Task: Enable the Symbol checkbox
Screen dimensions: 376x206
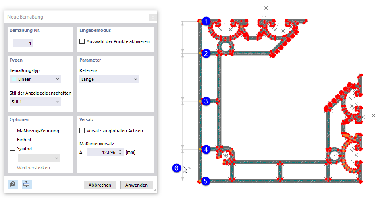Action: tap(12, 148)
